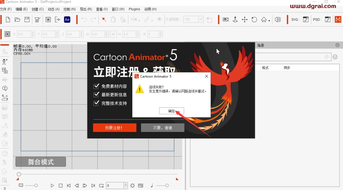Select the rotate camera tool
Screen dimensions: 343x190
pos(254,19)
